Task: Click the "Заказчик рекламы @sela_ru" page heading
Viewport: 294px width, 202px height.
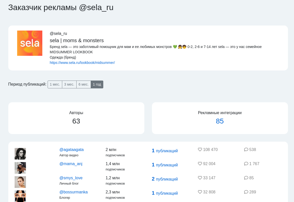Action: click(61, 8)
